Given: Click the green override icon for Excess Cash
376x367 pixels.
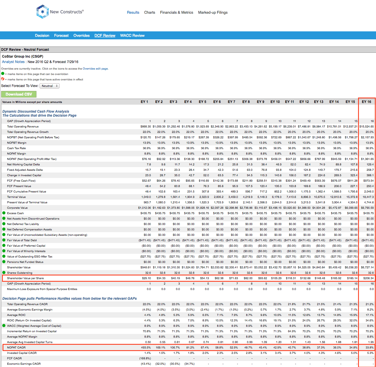Looking at the screenshot, I should click(x=4, y=213).
